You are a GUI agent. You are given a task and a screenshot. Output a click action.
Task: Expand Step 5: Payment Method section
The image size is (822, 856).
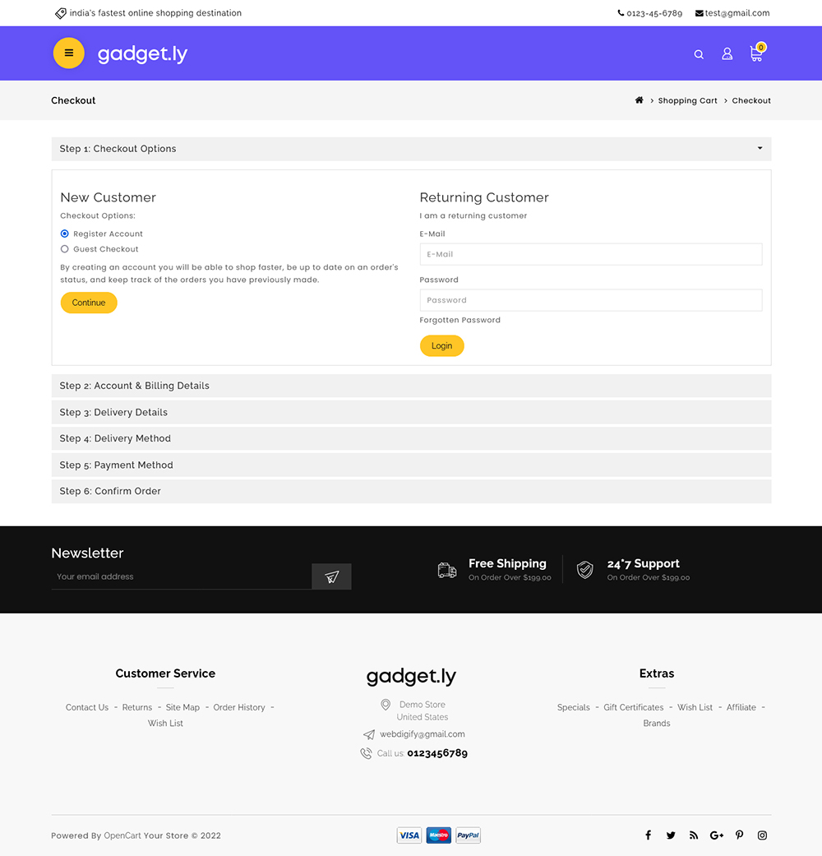pyautogui.click(x=411, y=465)
